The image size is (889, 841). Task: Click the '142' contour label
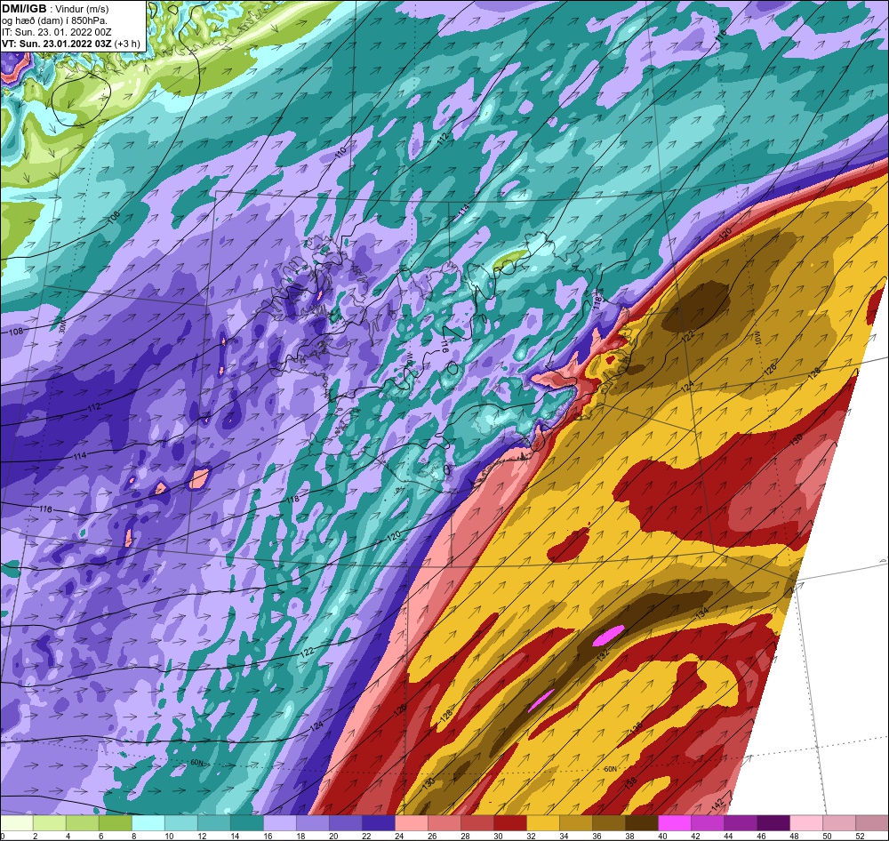coord(717,805)
